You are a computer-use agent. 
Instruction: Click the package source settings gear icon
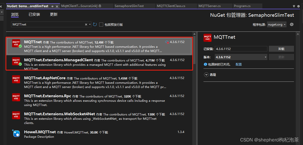[x=291, y=24]
